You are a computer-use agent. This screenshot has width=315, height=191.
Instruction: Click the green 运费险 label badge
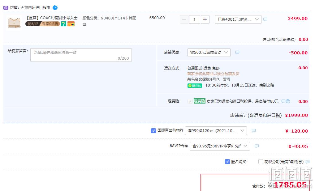click(199, 101)
